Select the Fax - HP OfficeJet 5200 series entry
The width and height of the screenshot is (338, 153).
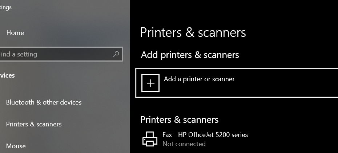click(x=205, y=135)
